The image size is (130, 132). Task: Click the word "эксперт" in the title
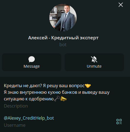(x=89, y=38)
